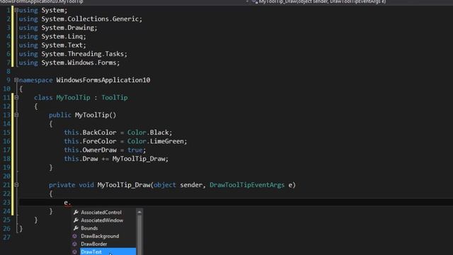Click 'Black' color value on line 15

click(x=159, y=132)
